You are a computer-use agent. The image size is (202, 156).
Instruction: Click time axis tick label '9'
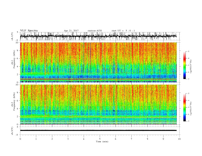[x=163, y=139]
